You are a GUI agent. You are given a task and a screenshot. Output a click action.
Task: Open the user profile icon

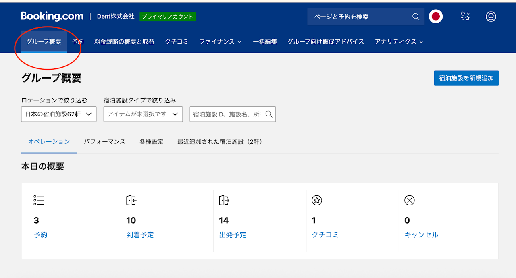pos(491,17)
